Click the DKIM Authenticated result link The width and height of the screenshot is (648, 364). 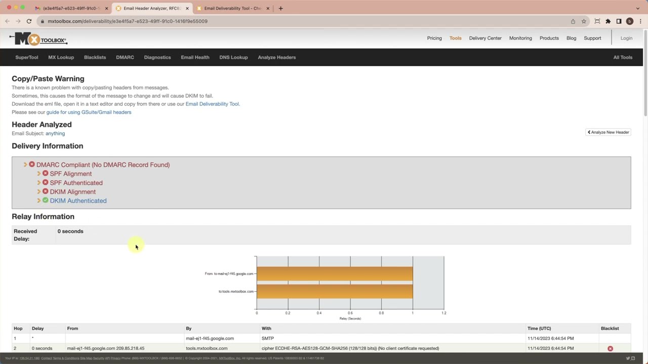click(x=78, y=201)
